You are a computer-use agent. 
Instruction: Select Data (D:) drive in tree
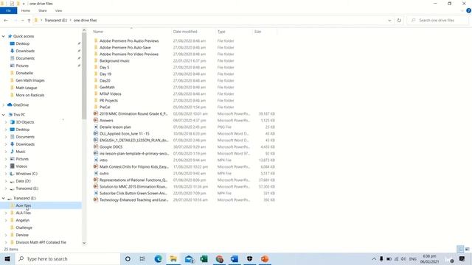pos(23,181)
